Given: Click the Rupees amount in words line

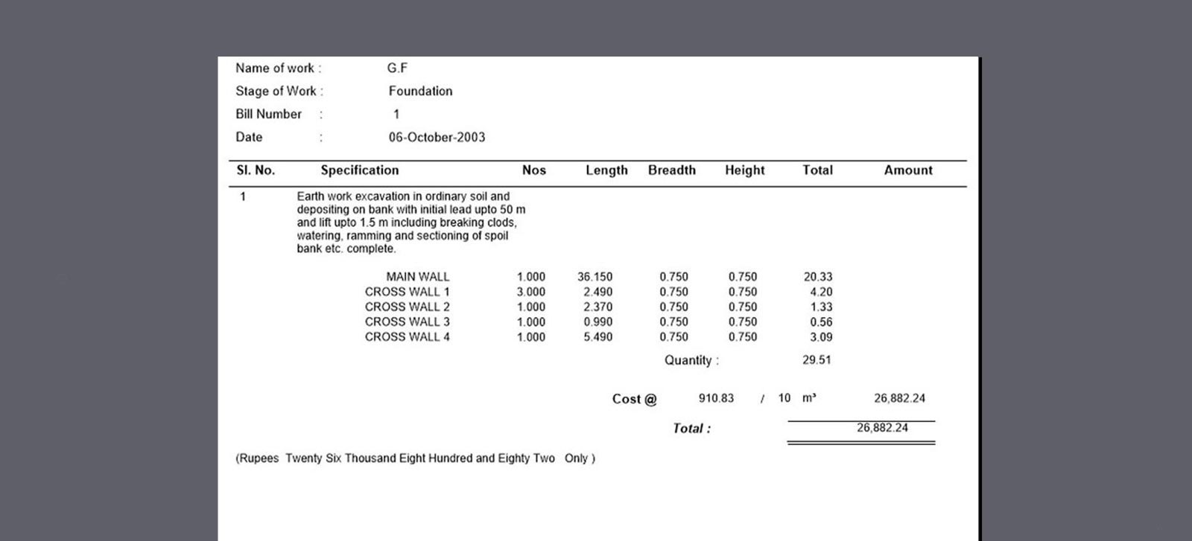Looking at the screenshot, I should pos(415,458).
